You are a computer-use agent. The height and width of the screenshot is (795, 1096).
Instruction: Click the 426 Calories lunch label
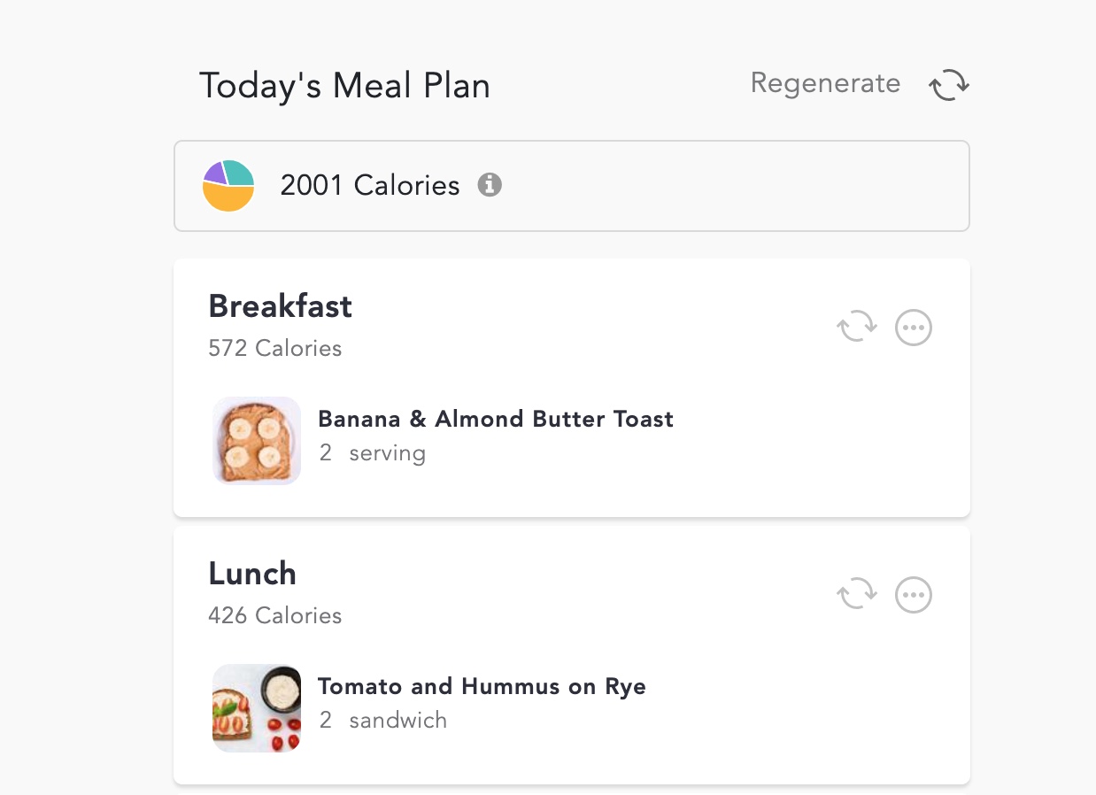click(x=274, y=615)
